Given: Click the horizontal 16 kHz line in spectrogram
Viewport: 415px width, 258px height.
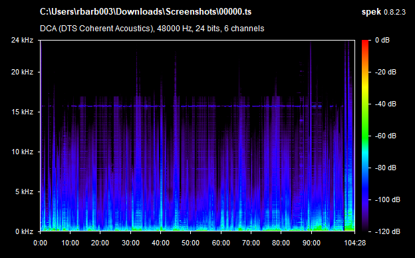Looking at the screenshot, I should tap(194, 106).
